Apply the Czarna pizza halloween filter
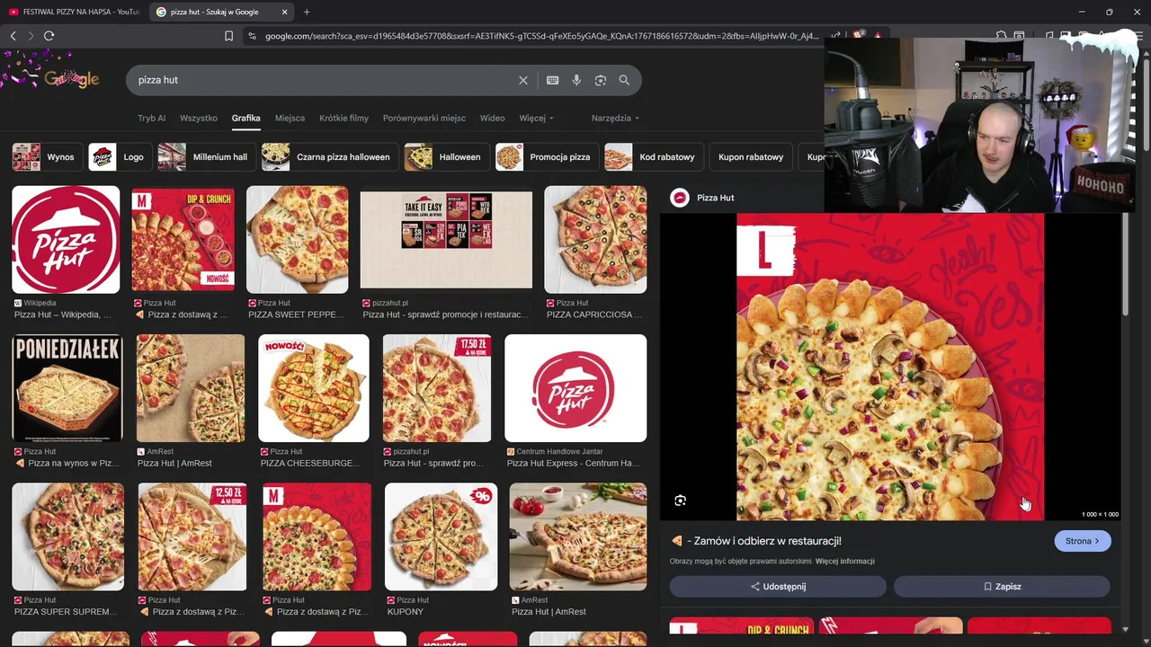1151x647 pixels. pos(329,156)
